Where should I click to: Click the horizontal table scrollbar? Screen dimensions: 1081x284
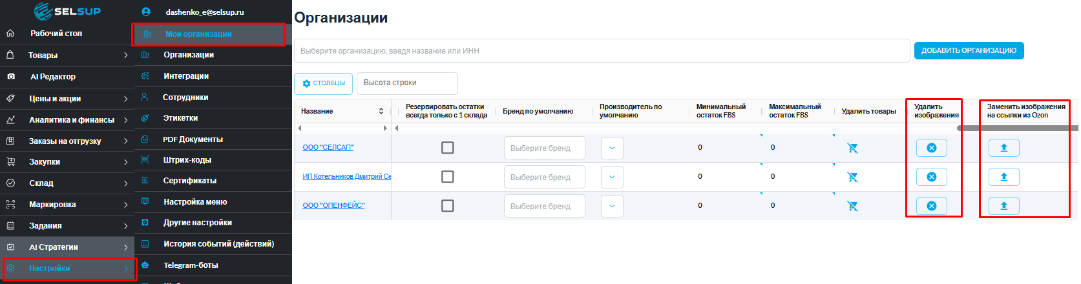coord(1016,128)
